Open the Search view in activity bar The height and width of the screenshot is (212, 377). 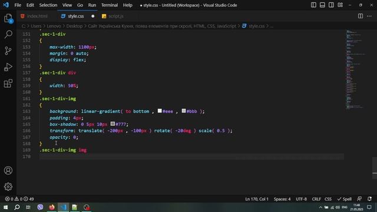tap(8, 34)
